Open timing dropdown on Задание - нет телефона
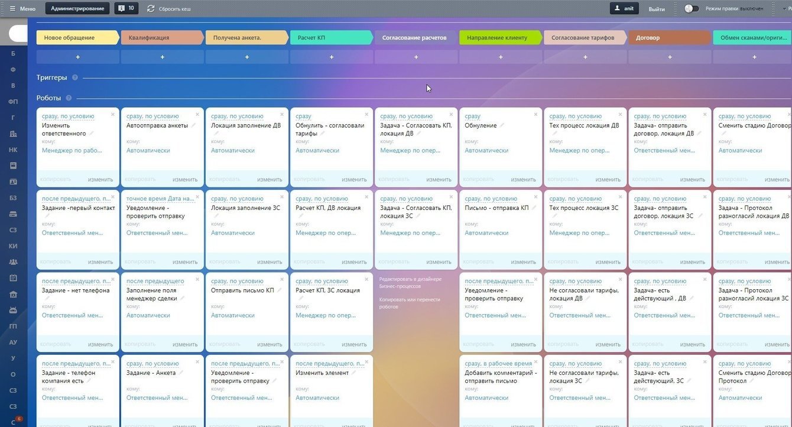Viewport: 792px width, 427px height. coord(76,281)
